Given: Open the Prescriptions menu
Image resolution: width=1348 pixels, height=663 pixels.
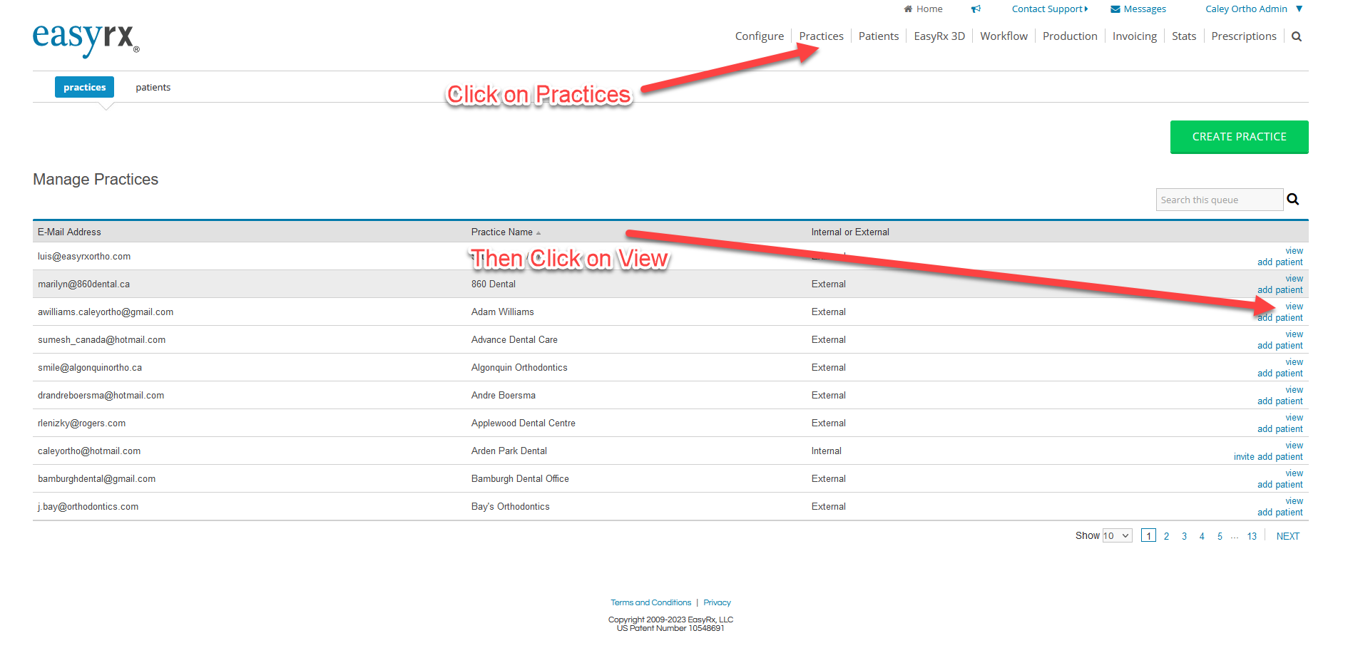Looking at the screenshot, I should tap(1244, 36).
